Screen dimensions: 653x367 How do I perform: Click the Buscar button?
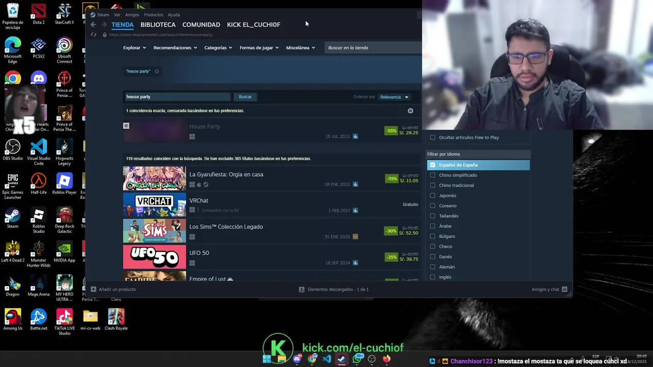tap(245, 97)
